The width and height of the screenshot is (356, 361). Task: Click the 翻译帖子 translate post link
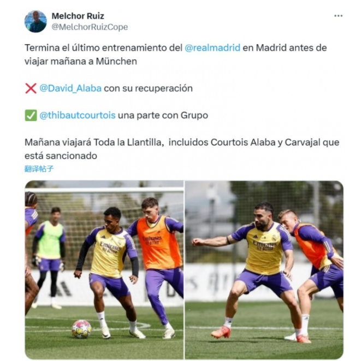[39, 169]
